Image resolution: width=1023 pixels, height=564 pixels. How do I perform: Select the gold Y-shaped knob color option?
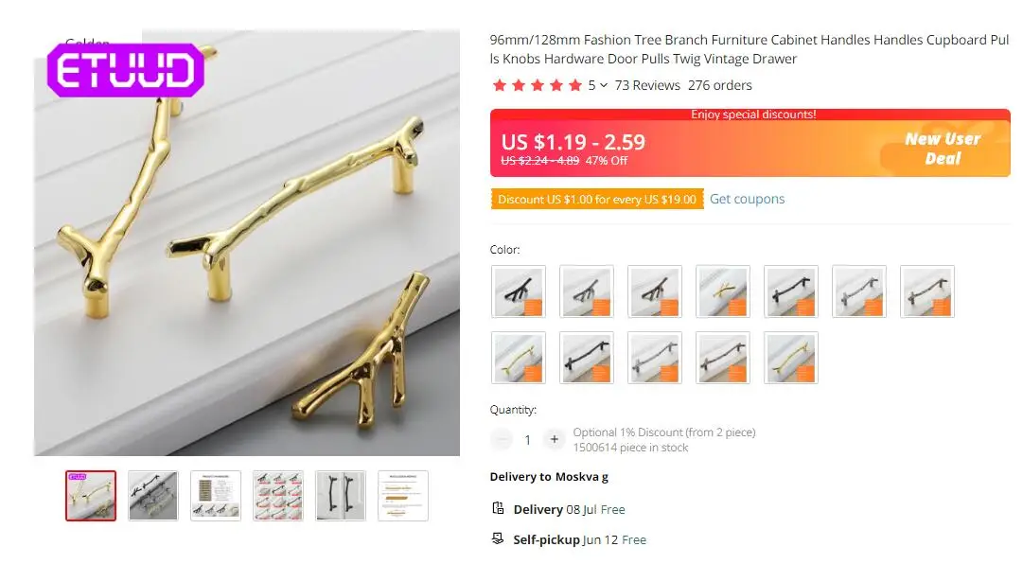[x=723, y=291]
